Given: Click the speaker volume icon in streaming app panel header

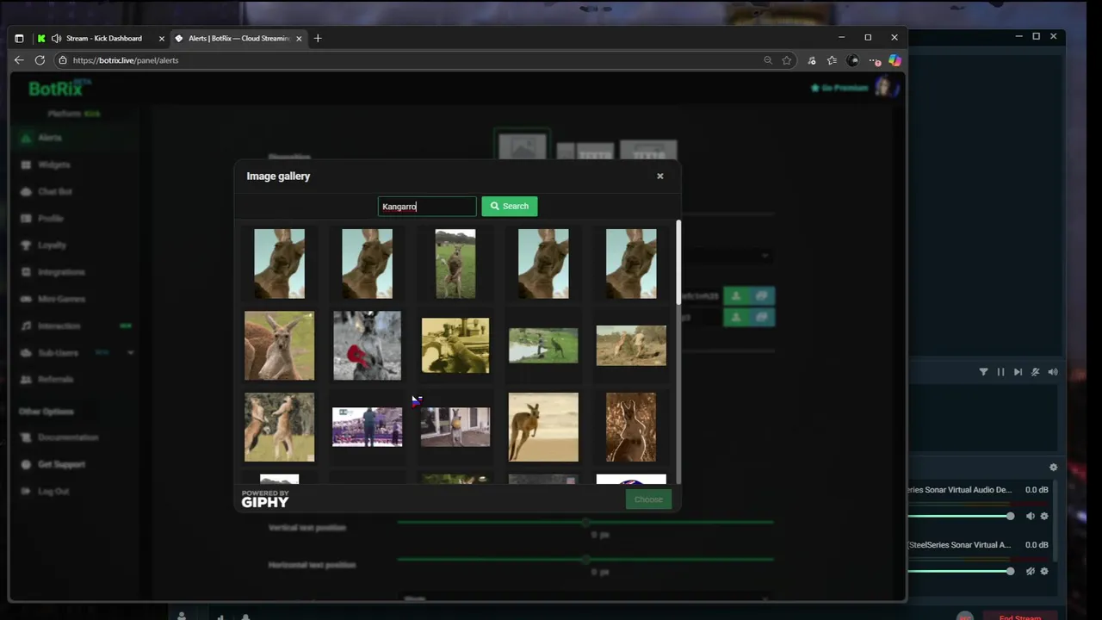Looking at the screenshot, I should click(x=1053, y=372).
